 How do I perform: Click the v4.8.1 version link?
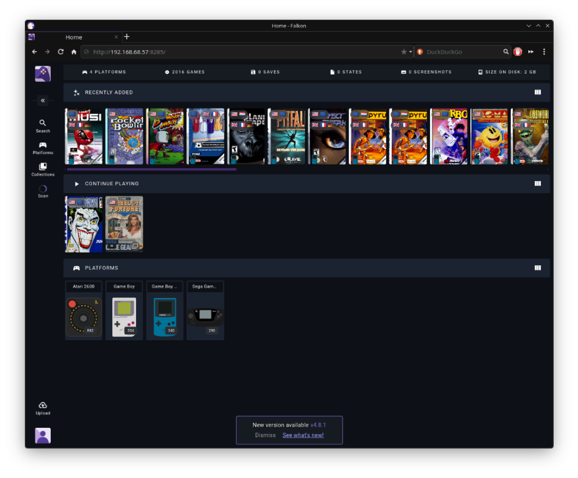pos(318,425)
